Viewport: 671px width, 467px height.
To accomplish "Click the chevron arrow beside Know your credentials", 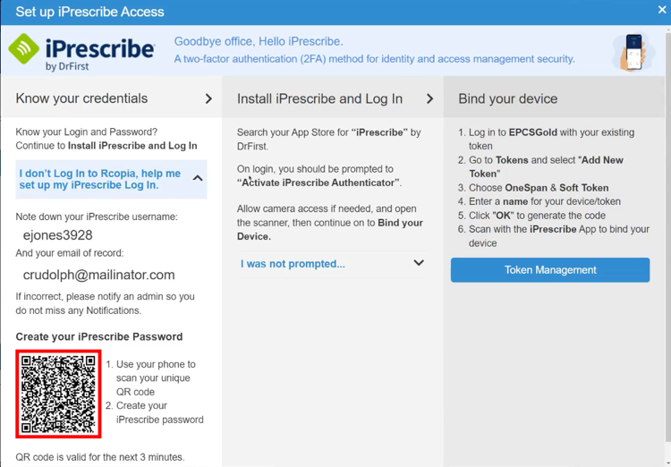I will tap(208, 99).
